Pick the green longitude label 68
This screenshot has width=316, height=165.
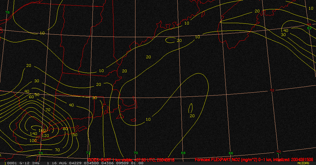[x=183, y=153]
